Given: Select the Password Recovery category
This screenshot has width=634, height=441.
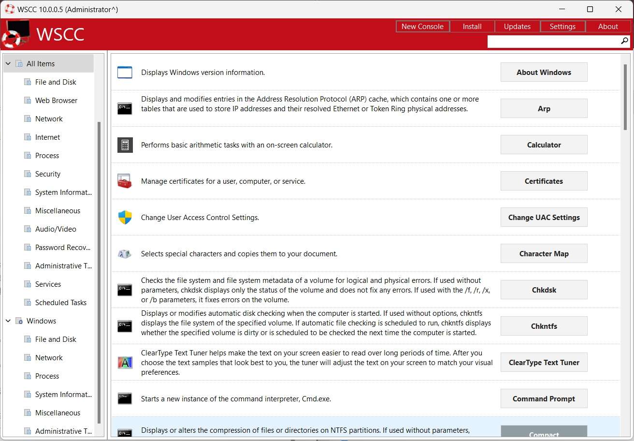Looking at the screenshot, I should (x=62, y=248).
